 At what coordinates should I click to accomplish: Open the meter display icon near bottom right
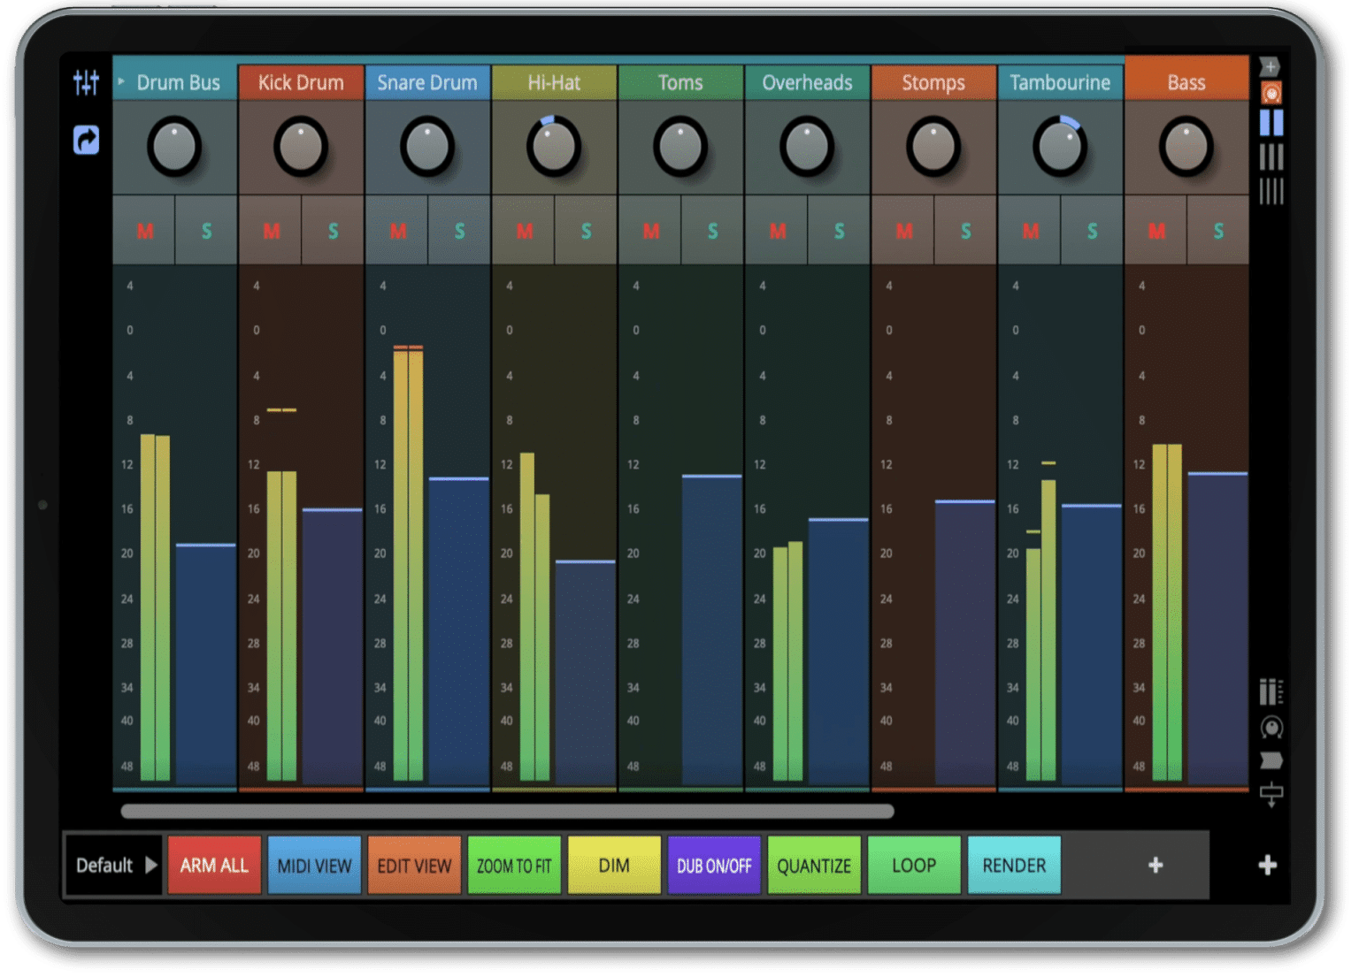click(1271, 692)
